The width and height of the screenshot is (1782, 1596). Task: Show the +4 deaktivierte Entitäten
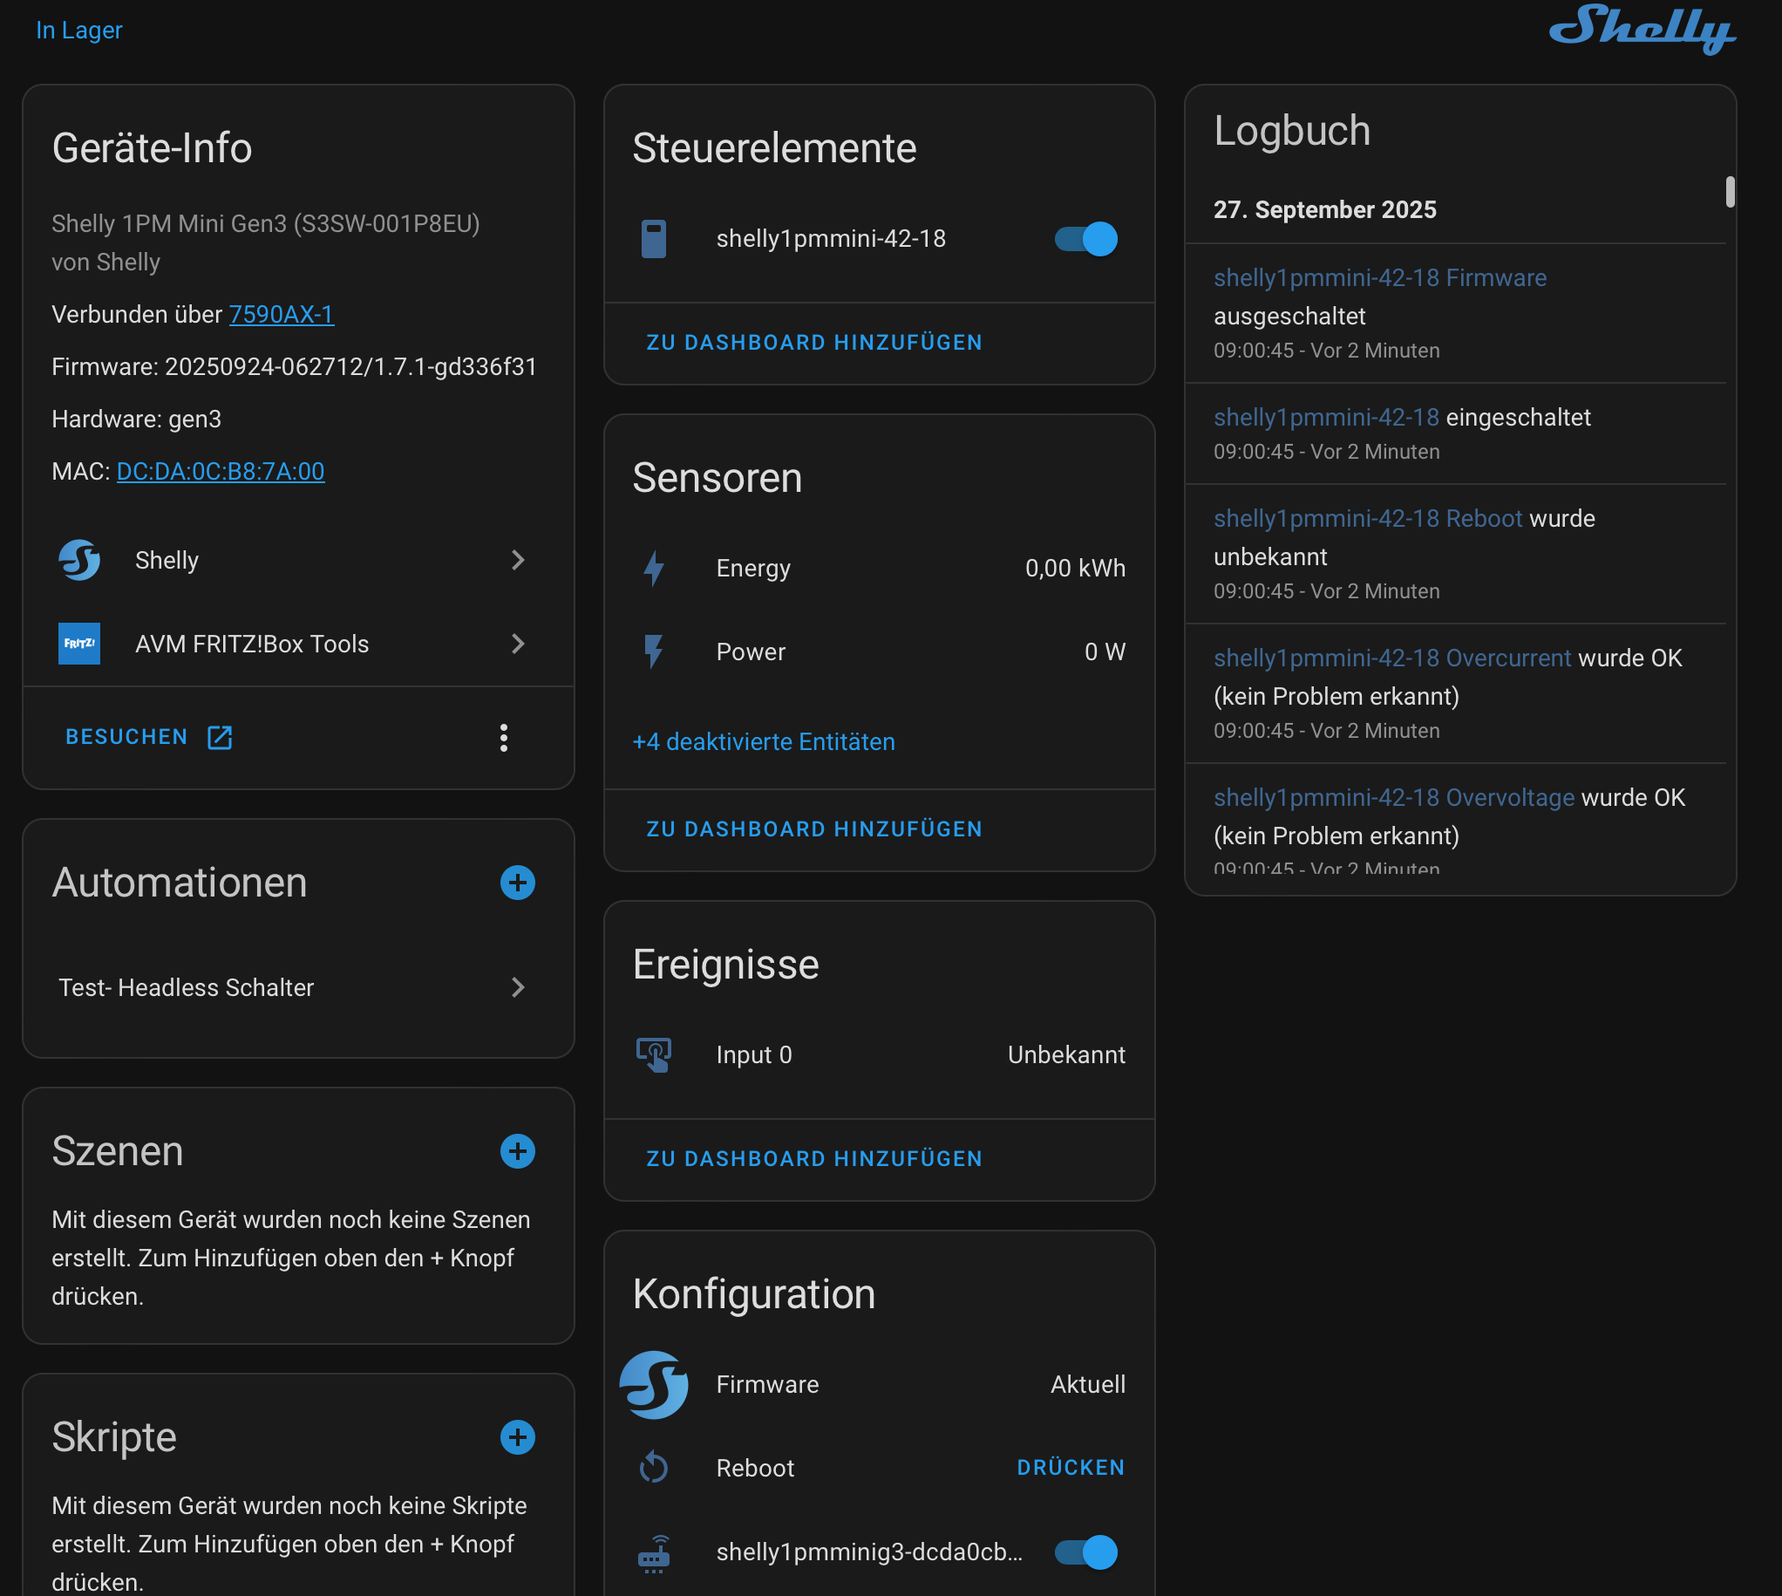point(764,742)
